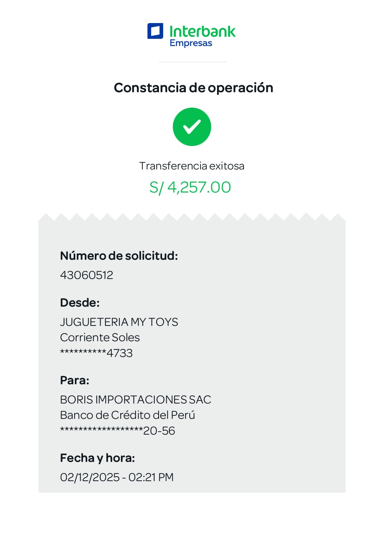This screenshot has width=384, height=538.
Task: Select masked account number ending 4733
Action: (x=96, y=353)
